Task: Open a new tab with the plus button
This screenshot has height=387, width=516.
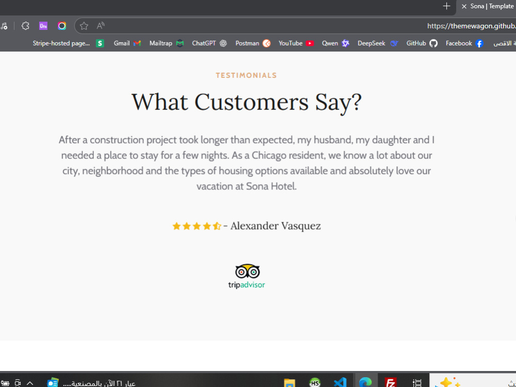Action: [446, 6]
